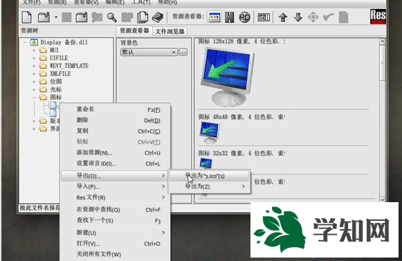
Task: Click the Copy pages toolbar icon
Action: pyautogui.click(x=143, y=17)
